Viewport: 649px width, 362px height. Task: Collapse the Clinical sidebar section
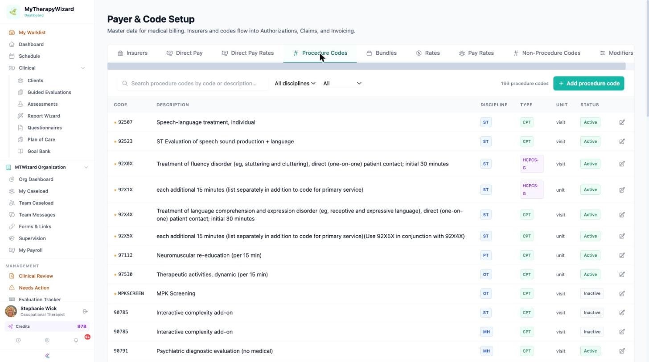(x=82, y=68)
